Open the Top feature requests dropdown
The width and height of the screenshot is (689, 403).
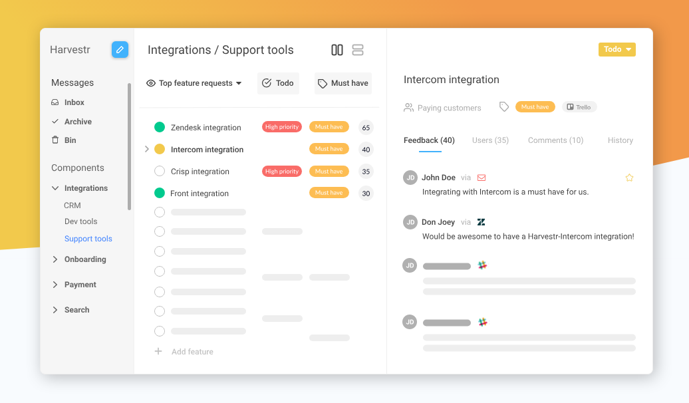(194, 83)
